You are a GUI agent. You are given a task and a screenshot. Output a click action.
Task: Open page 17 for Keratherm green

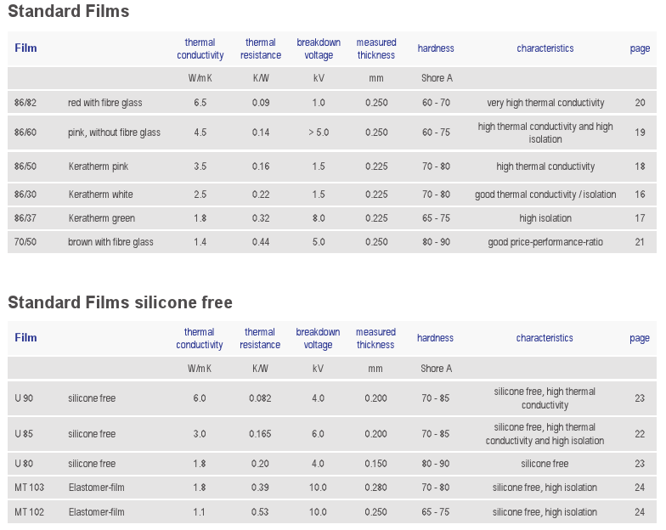(640, 218)
